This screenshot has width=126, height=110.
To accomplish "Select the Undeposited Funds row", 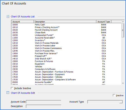I will 66,35.
